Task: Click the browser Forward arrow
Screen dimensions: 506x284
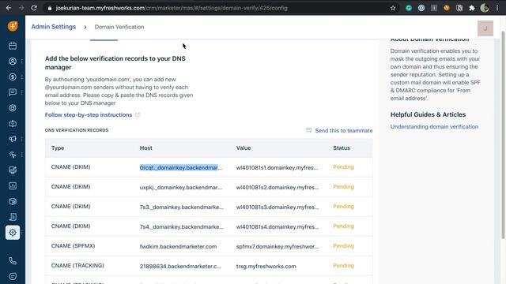Action: pos(21,8)
